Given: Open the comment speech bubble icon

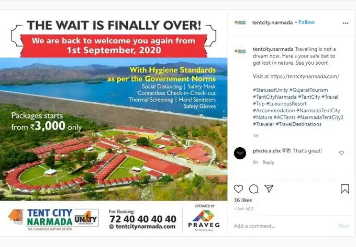Looking at the screenshot, I should click(253, 189).
